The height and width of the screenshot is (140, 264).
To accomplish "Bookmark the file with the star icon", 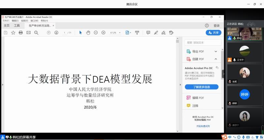I will tap(13, 33).
